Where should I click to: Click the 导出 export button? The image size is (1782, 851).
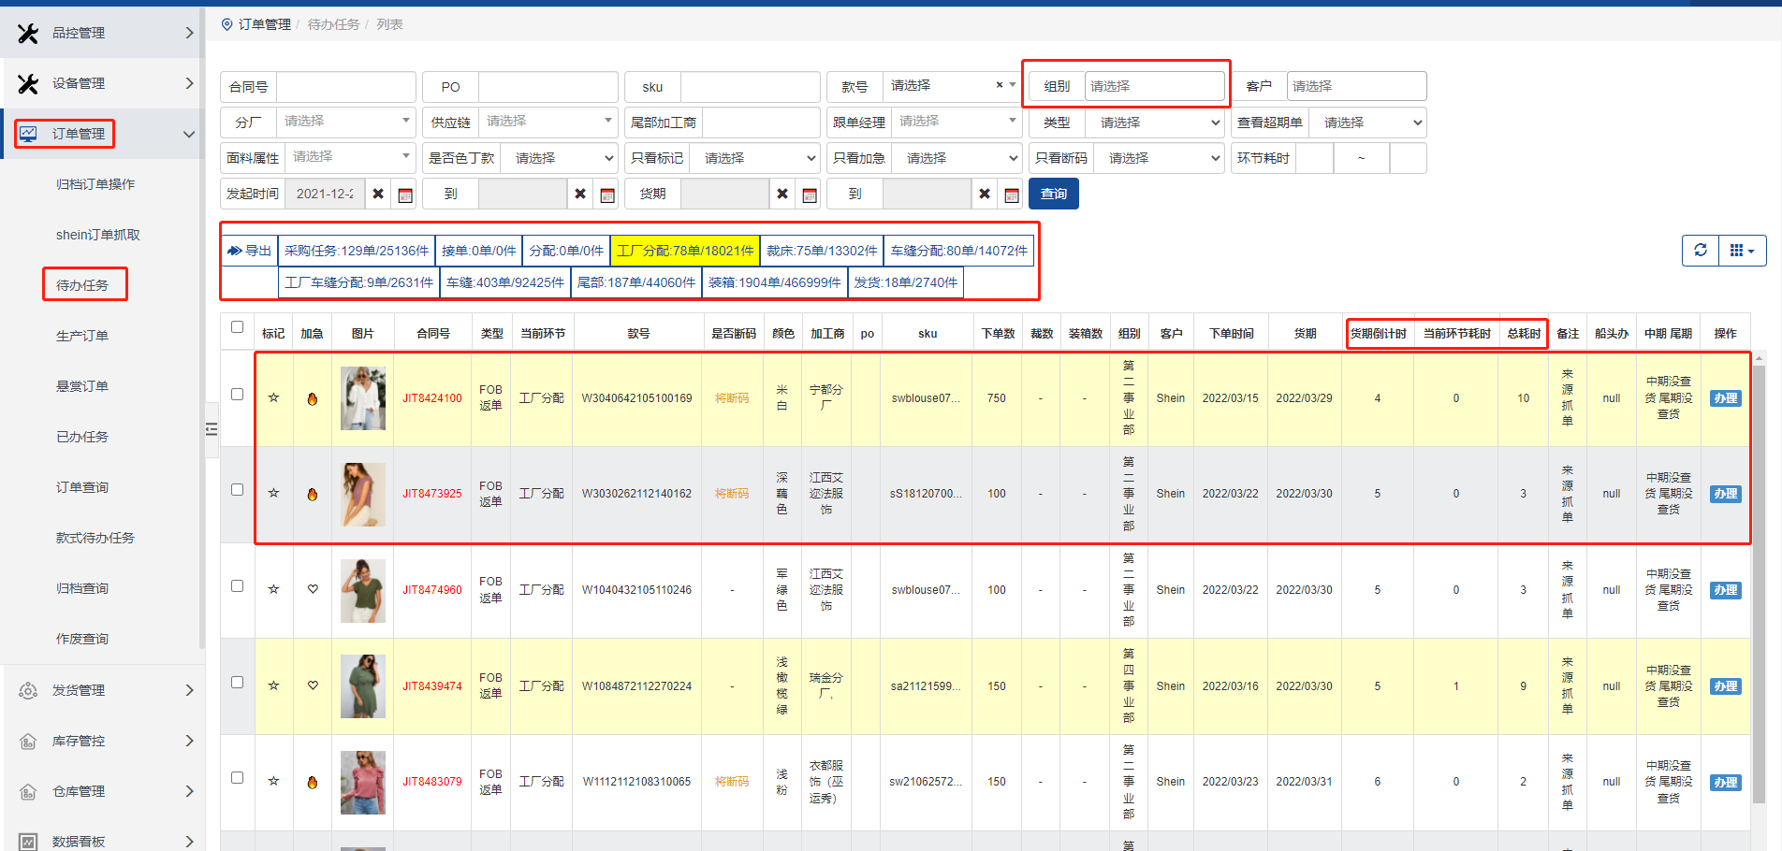click(x=250, y=251)
